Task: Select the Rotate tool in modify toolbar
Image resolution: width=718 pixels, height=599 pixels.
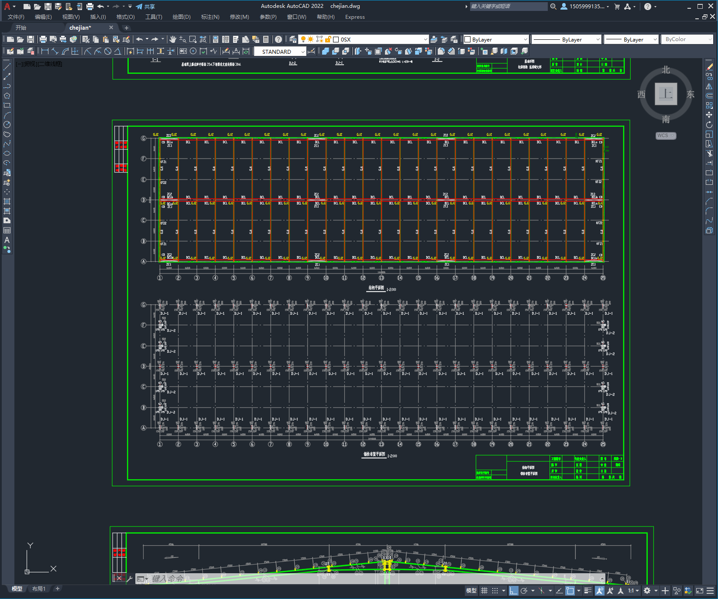Action: point(709,125)
